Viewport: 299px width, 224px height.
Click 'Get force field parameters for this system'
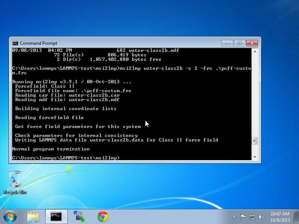(x=78, y=127)
